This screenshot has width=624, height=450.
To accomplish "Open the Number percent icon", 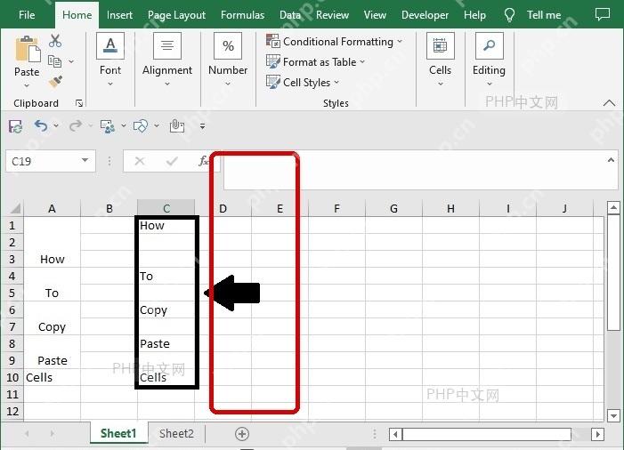I will point(228,45).
